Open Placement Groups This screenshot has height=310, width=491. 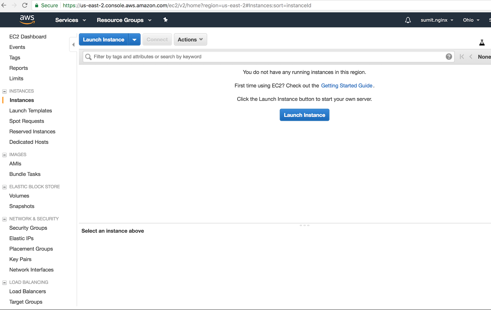click(x=31, y=249)
